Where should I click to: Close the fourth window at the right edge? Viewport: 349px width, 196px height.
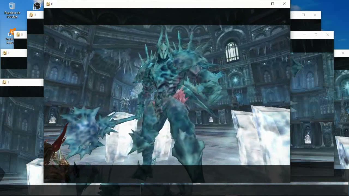pyautogui.click(x=343, y=53)
